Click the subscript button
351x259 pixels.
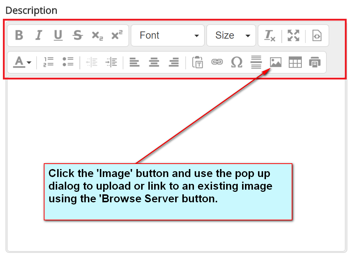point(97,35)
